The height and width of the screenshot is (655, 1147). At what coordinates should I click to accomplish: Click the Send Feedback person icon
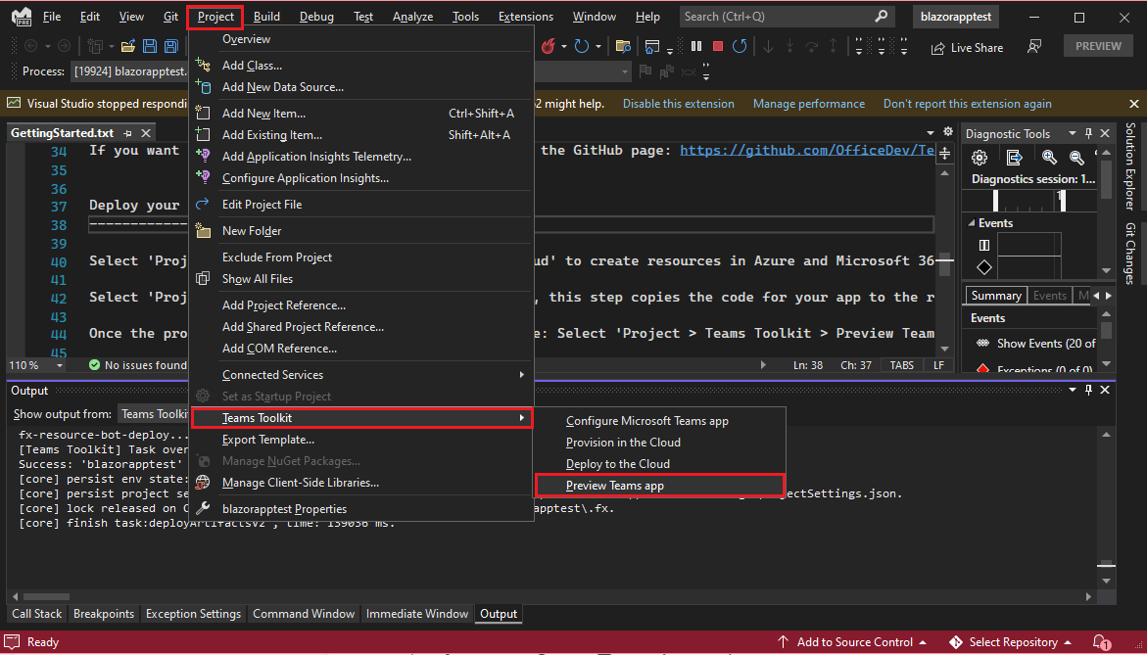pos(1034,47)
